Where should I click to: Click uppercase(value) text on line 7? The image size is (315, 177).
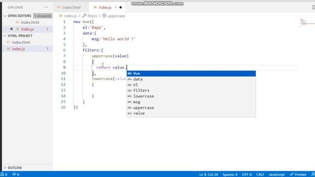pos(110,56)
